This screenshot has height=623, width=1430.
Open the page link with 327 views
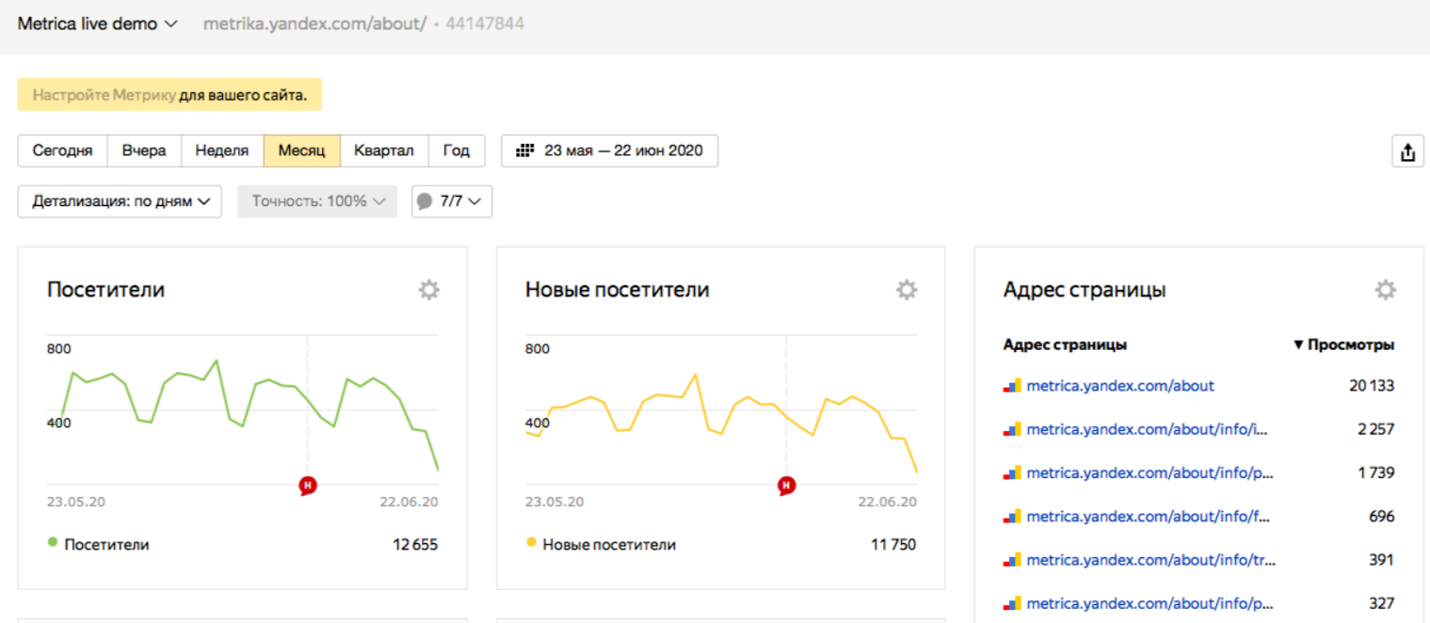[x=1149, y=603]
